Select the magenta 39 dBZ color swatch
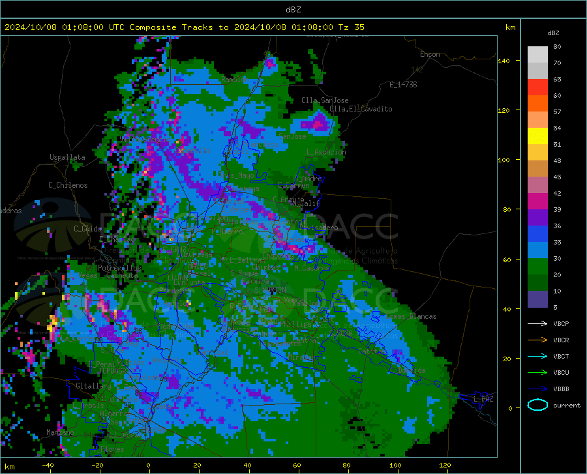This screenshot has height=474, width=587. [537, 201]
